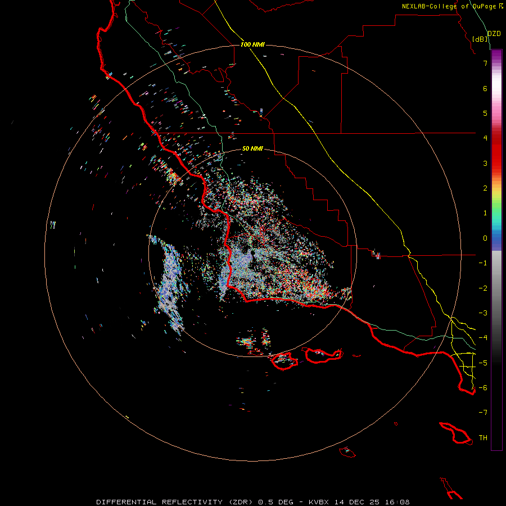Click the 100 NMI range ring label
Viewport: 506px width, 506px height.
coord(252,44)
